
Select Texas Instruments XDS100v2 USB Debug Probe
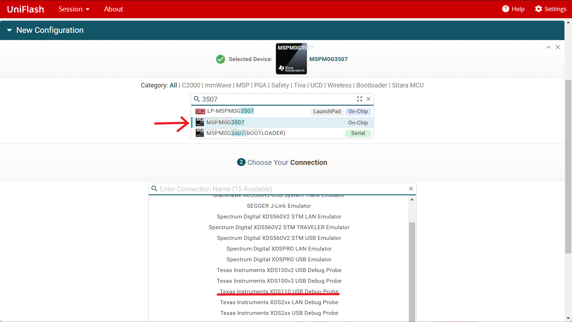tap(279, 270)
